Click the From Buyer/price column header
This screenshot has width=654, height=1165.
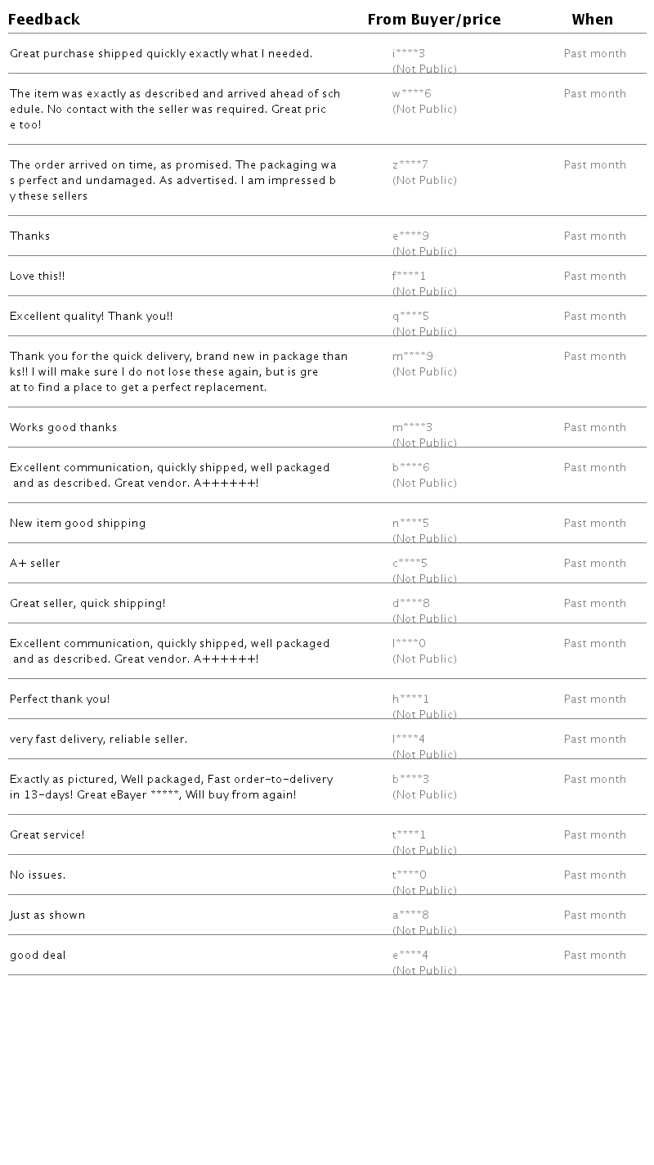[434, 20]
